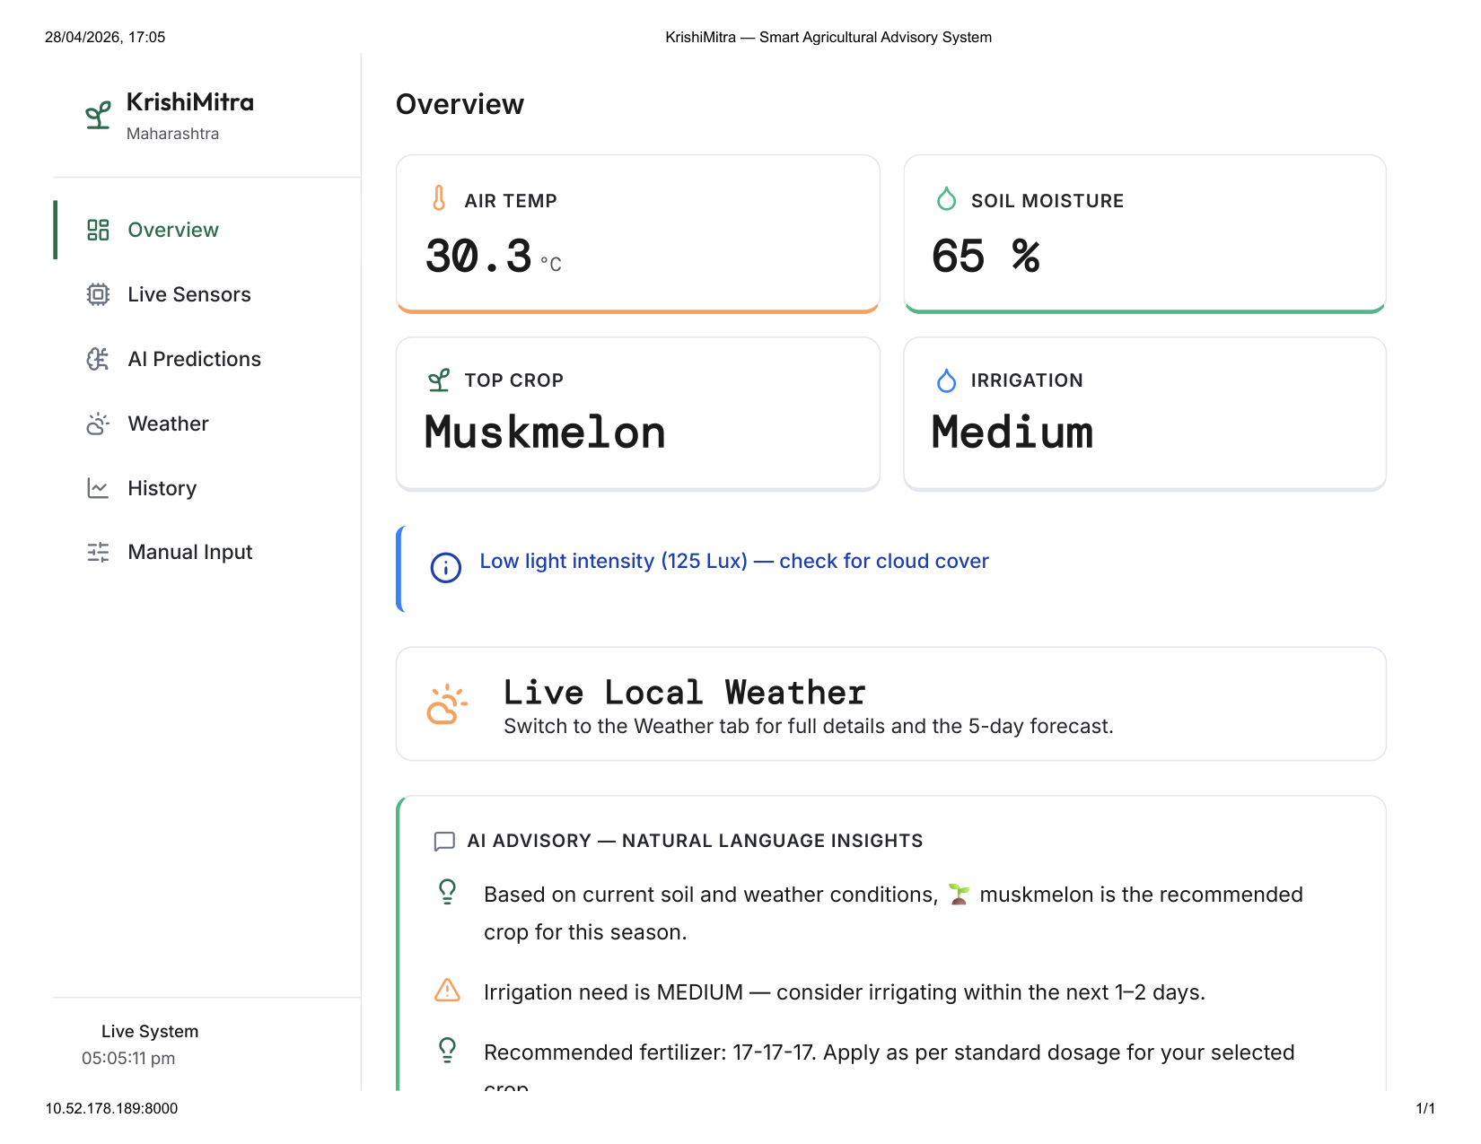Open AI Predictions section

click(x=207, y=359)
